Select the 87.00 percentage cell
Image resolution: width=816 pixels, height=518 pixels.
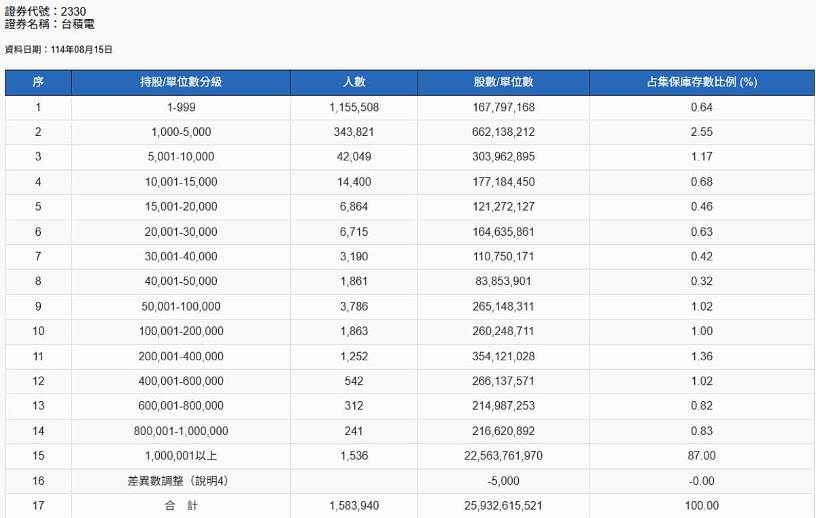(702, 455)
